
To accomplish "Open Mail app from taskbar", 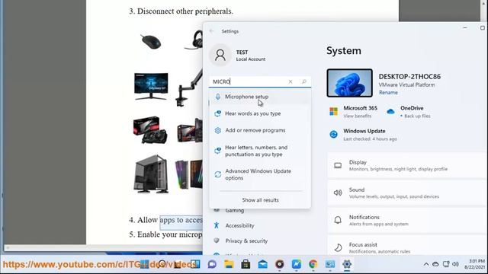I will pyautogui.click(x=262, y=264).
